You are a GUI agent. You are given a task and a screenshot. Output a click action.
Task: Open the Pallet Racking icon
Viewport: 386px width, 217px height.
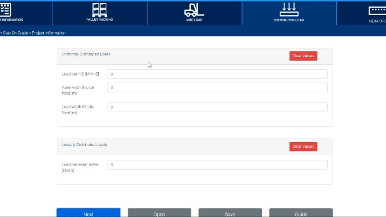coord(99,10)
